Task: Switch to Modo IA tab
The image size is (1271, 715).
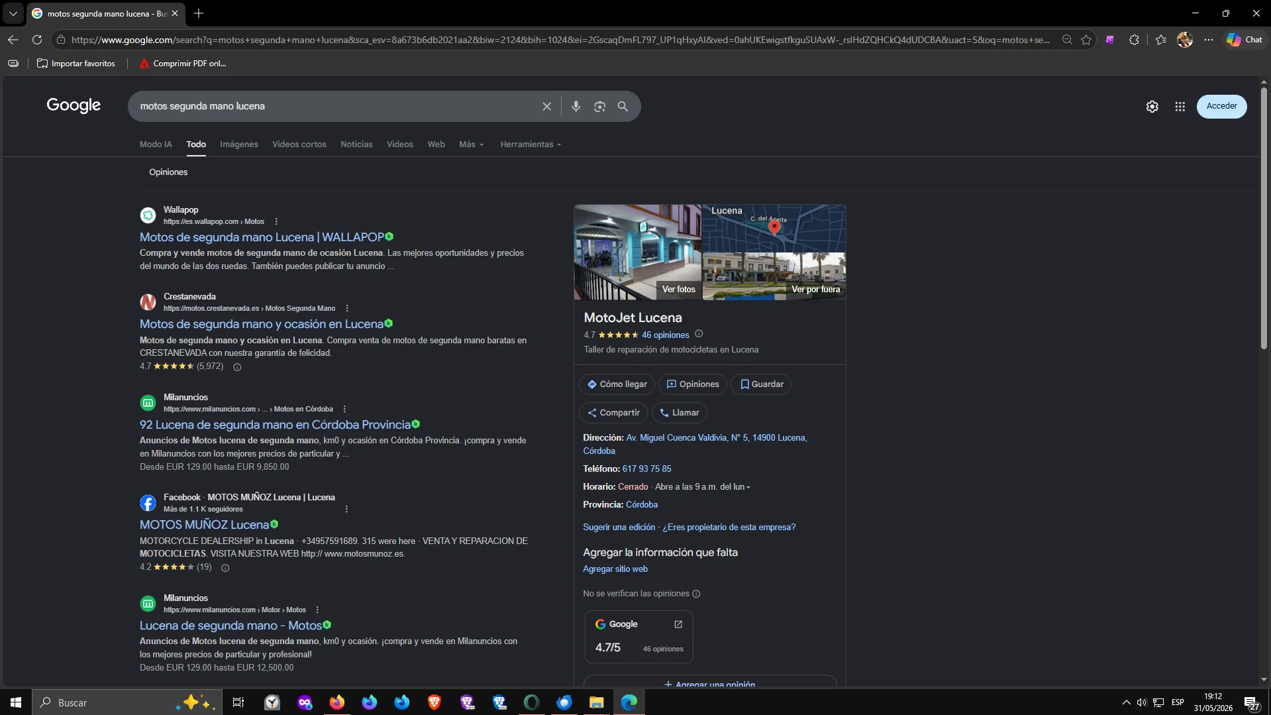Action: (156, 144)
